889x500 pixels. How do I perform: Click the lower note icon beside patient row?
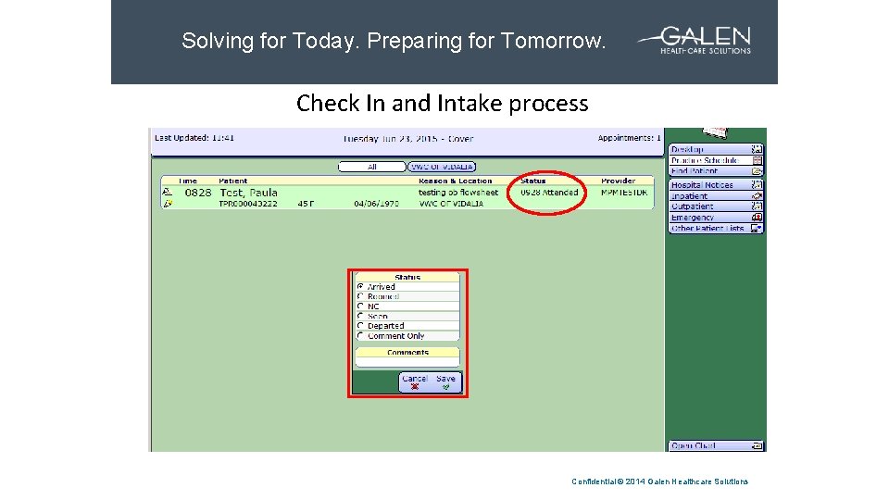[168, 204]
